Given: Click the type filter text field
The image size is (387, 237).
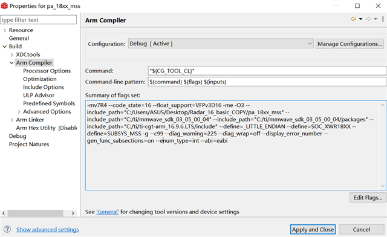Looking at the screenshot, I should (39, 20).
